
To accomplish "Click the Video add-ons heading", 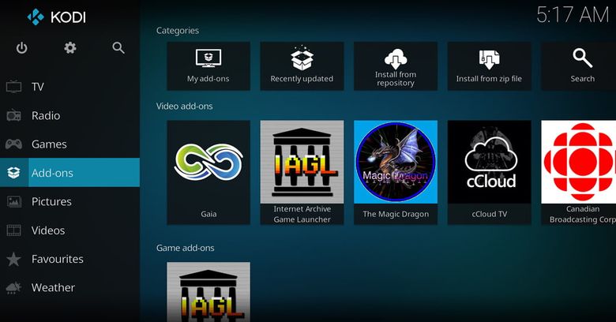I will (184, 106).
